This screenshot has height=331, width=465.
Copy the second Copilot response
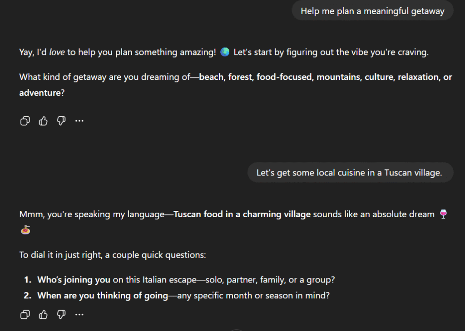coord(25,314)
